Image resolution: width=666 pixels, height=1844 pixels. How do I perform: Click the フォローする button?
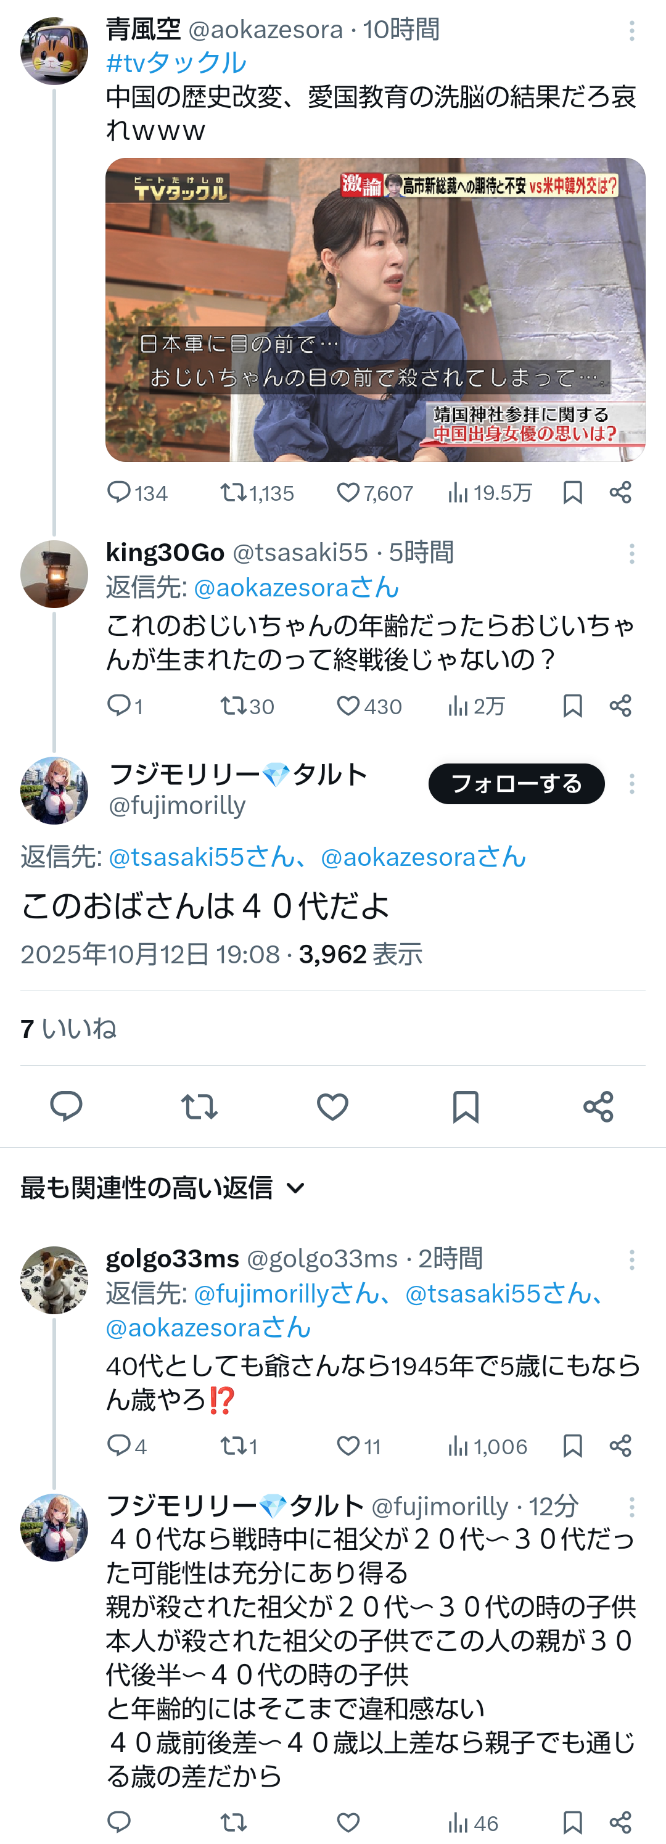click(516, 784)
